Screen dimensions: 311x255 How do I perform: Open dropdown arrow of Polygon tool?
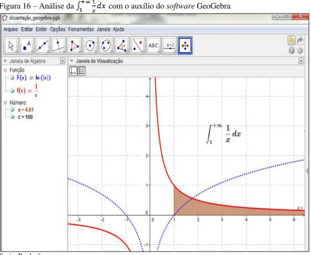(80, 52)
